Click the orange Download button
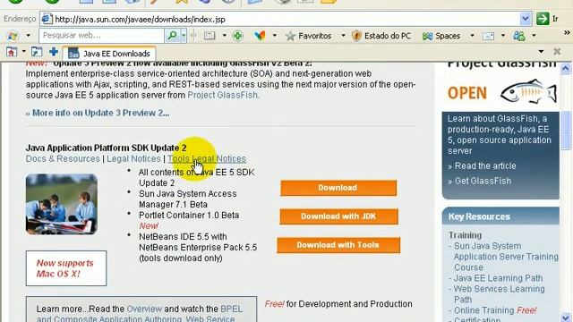The height and width of the screenshot is (322, 573). (x=338, y=188)
